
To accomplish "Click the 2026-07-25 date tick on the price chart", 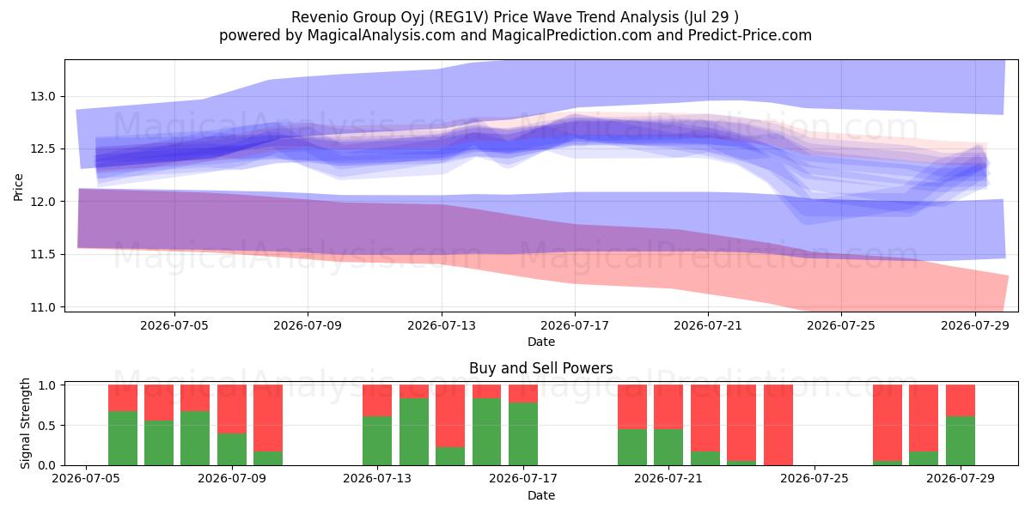I will (x=841, y=325).
